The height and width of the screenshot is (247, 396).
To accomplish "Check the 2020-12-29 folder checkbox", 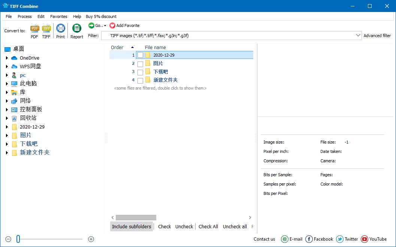I will pyautogui.click(x=140, y=55).
